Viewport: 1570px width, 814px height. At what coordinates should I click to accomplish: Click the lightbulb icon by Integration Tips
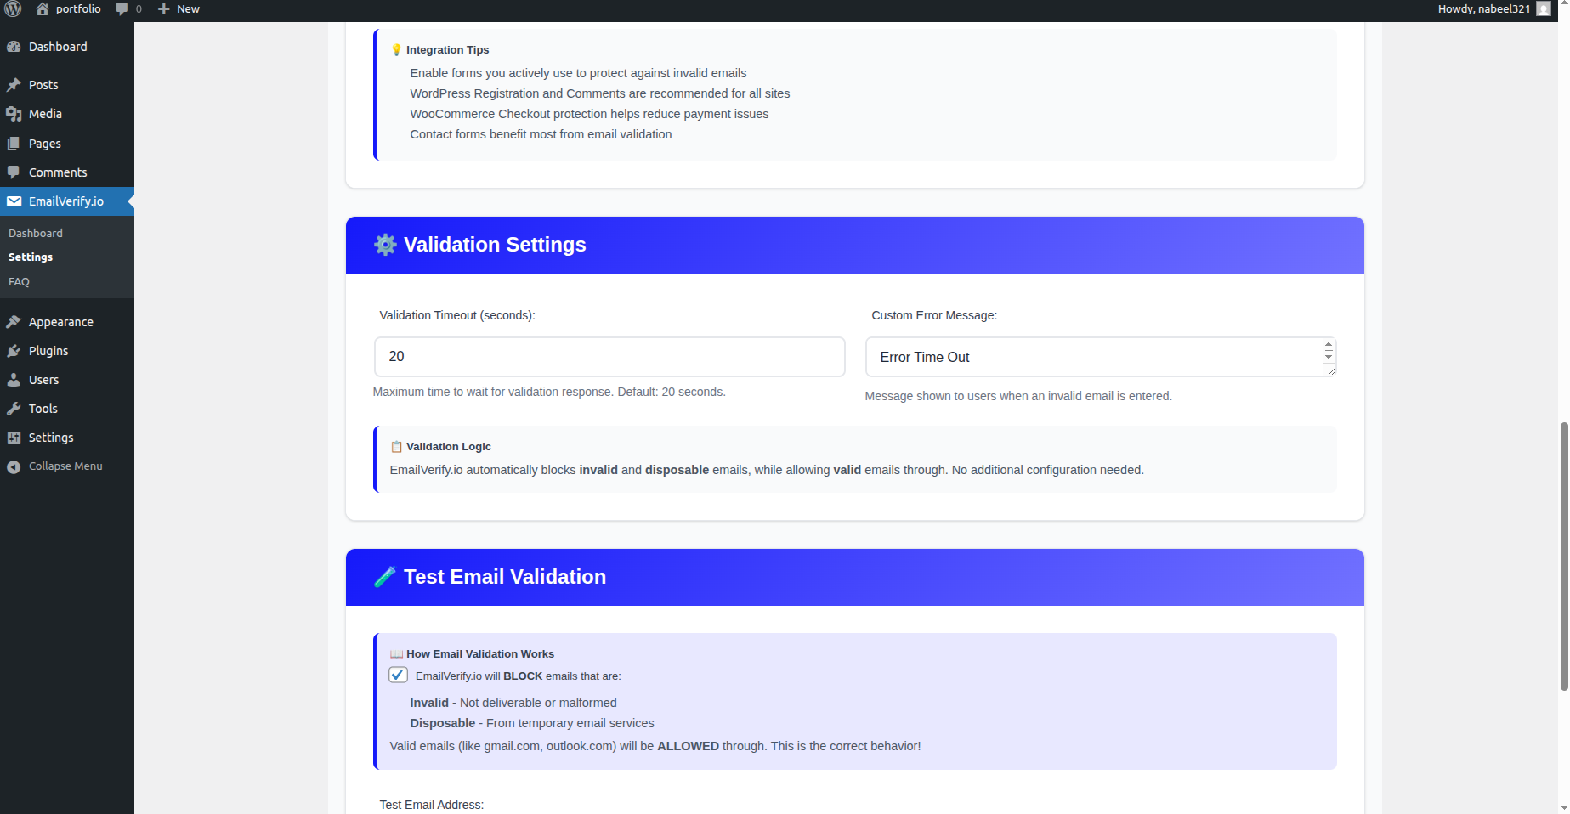(x=396, y=50)
